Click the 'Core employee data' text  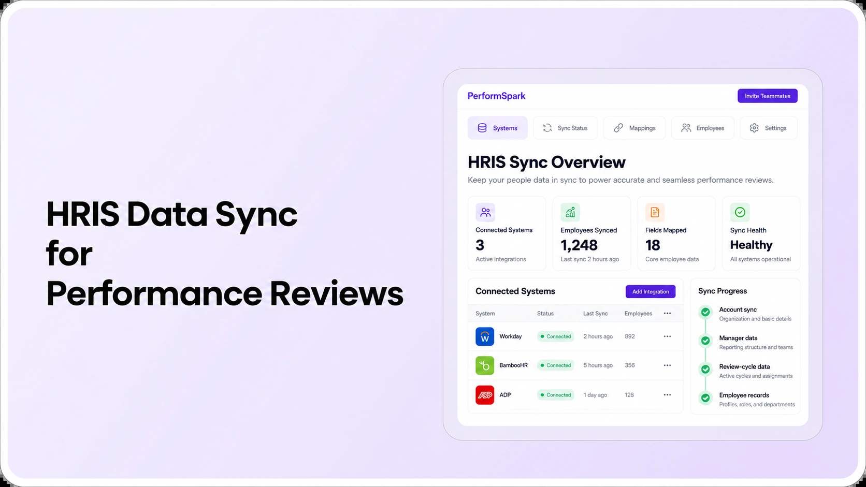(672, 259)
